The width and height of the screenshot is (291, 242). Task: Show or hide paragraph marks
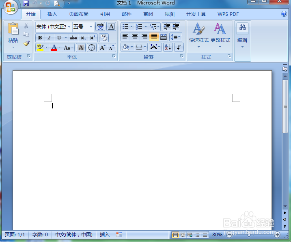[x=179, y=47]
